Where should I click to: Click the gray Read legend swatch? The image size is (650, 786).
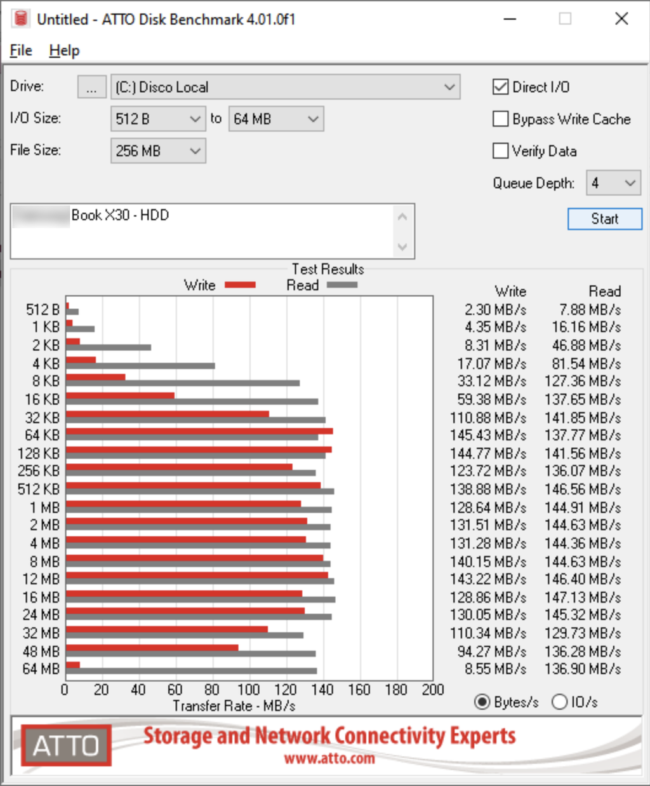(x=342, y=285)
